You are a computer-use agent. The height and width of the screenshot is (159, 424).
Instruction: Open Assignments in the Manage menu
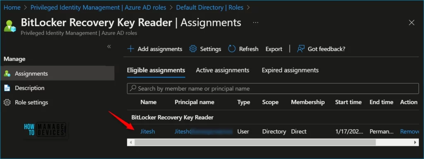57,74
